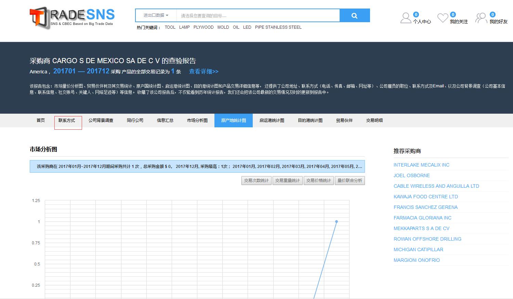Open the 市场分析图 tab
This screenshot has height=299, width=513.
pos(197,120)
